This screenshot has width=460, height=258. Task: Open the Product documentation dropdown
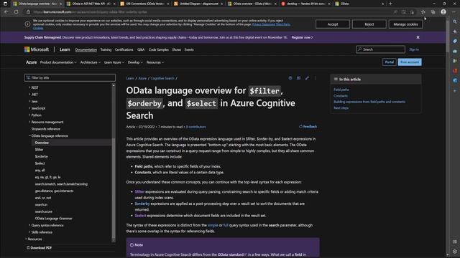pyautogui.click(x=58, y=62)
